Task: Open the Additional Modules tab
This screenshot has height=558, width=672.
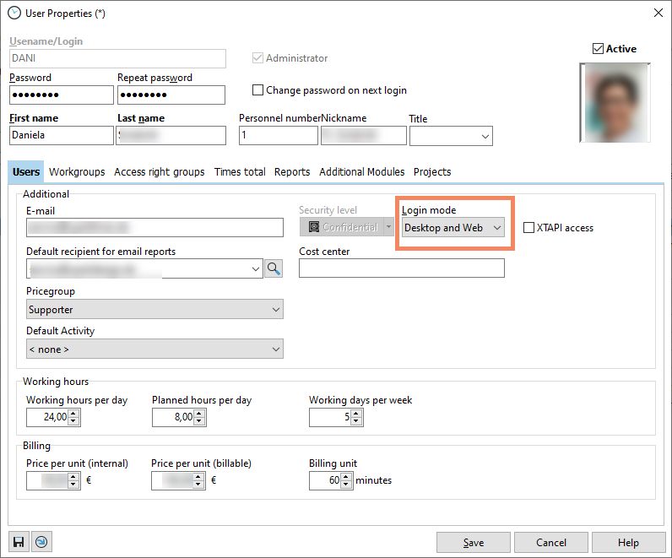Action: click(361, 171)
